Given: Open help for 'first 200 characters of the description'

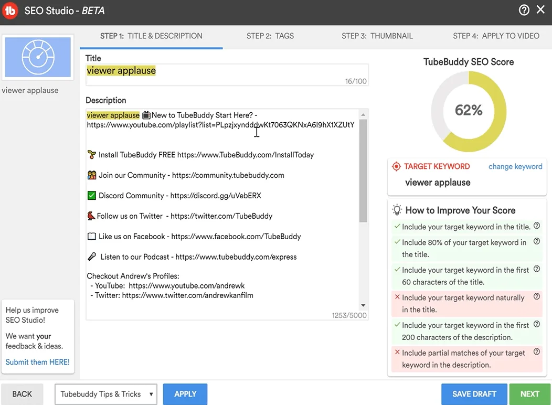Looking at the screenshot, I should [x=536, y=324].
